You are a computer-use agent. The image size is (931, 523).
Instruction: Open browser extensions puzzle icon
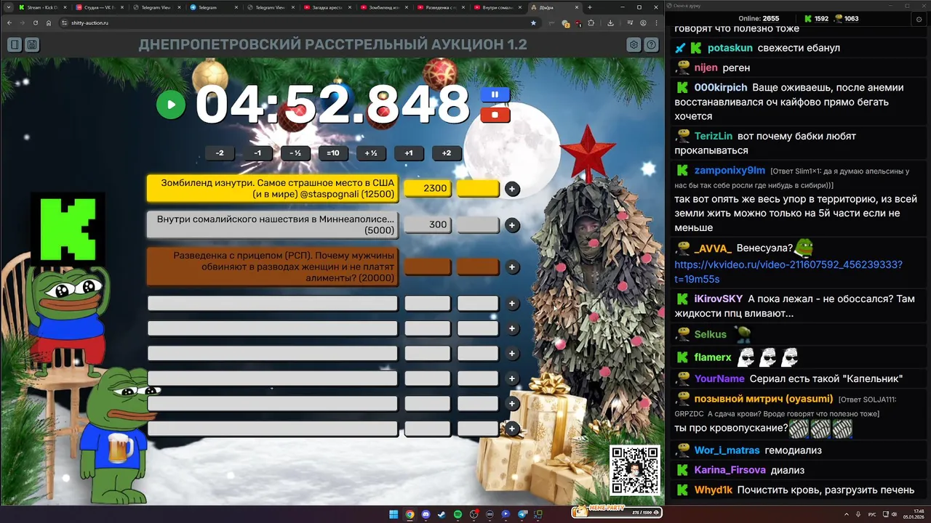591,23
